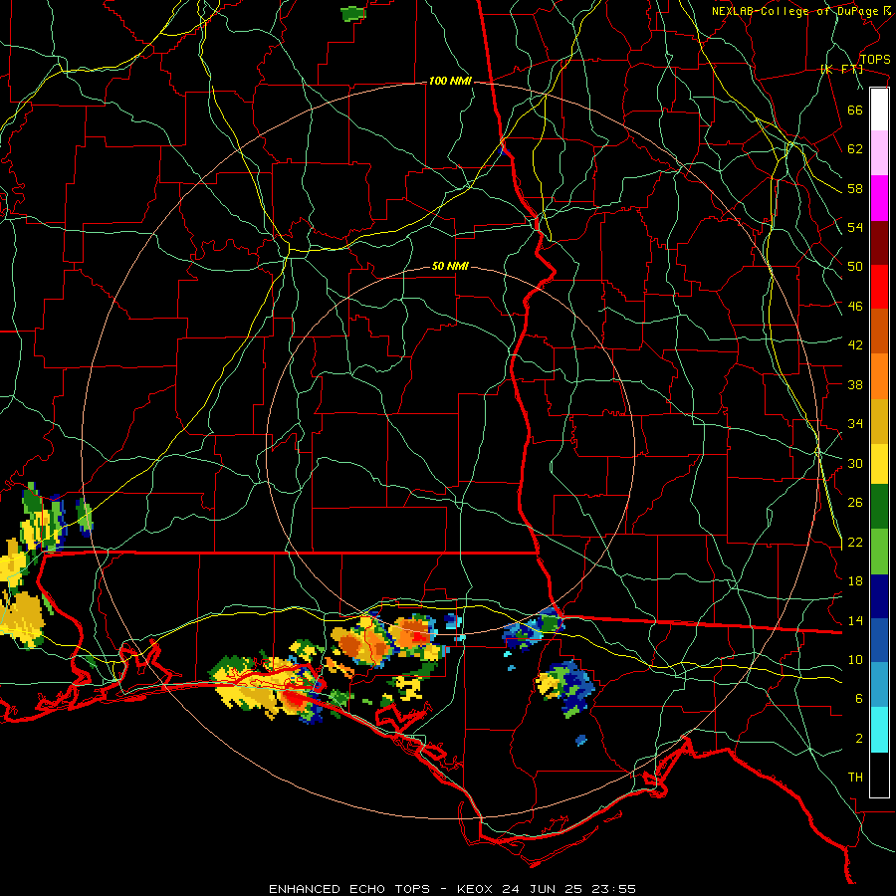
Task: Click the '22' legend value
Action: coord(855,542)
